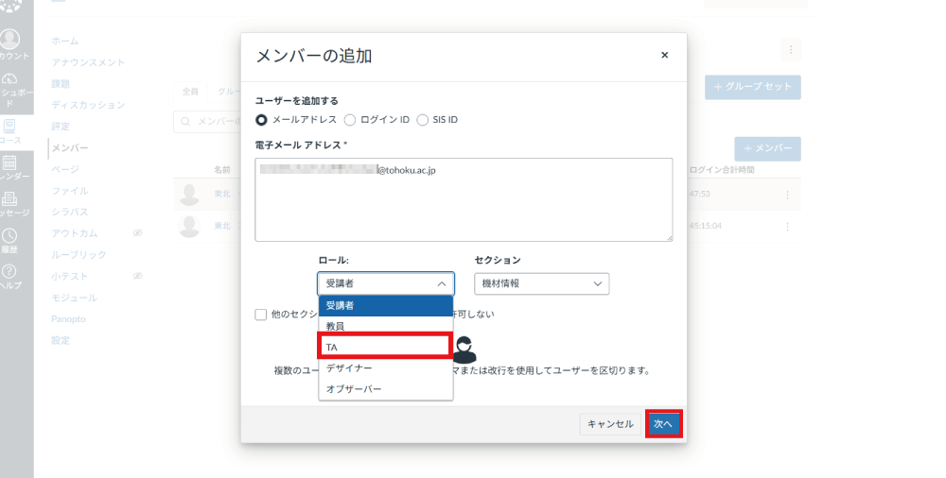
Task: Open 課題 in course navigation
Action: click(61, 84)
